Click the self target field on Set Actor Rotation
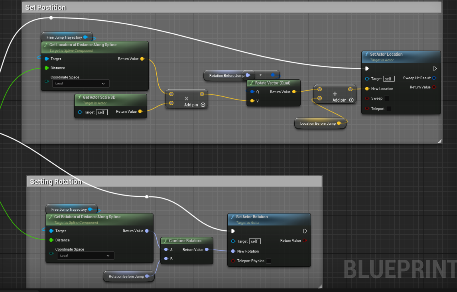 pyautogui.click(x=254, y=241)
